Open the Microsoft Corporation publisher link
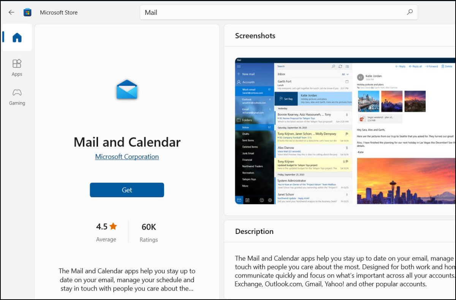Image resolution: width=456 pixels, height=300 pixels. (127, 156)
